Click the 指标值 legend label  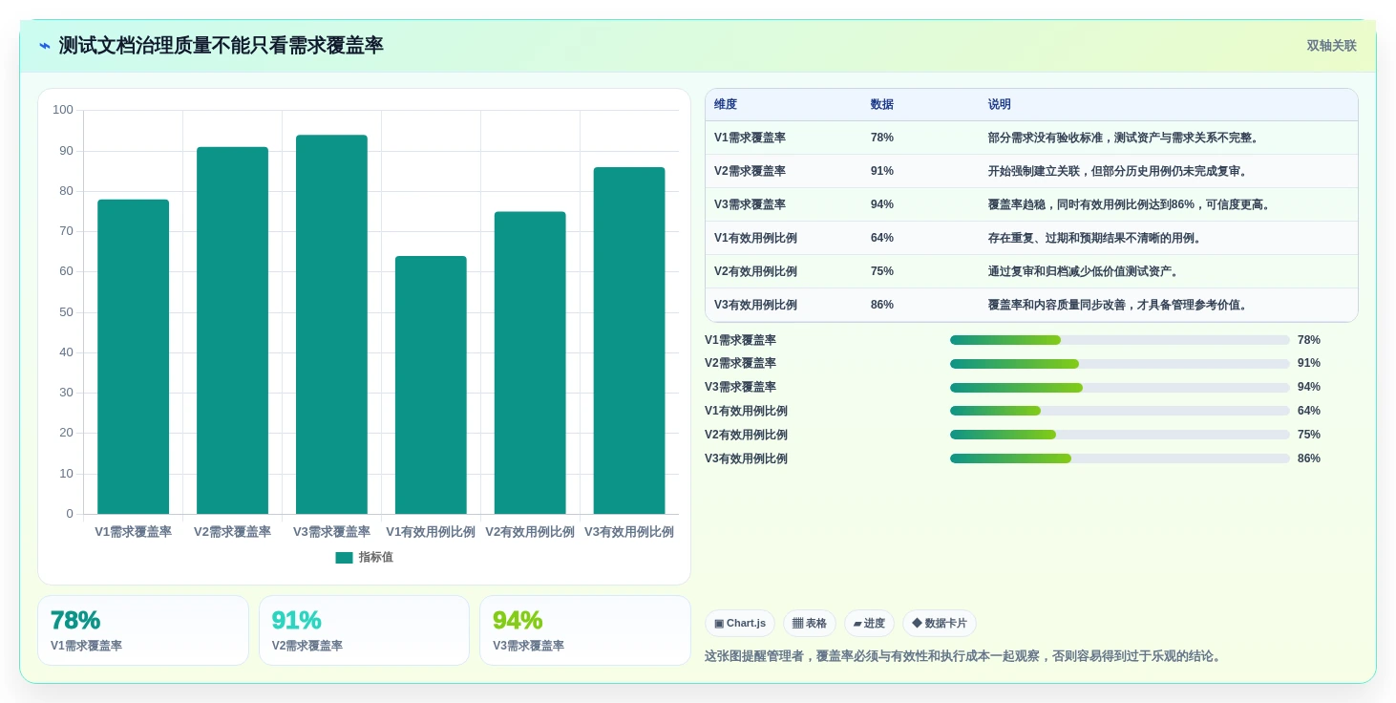(376, 558)
